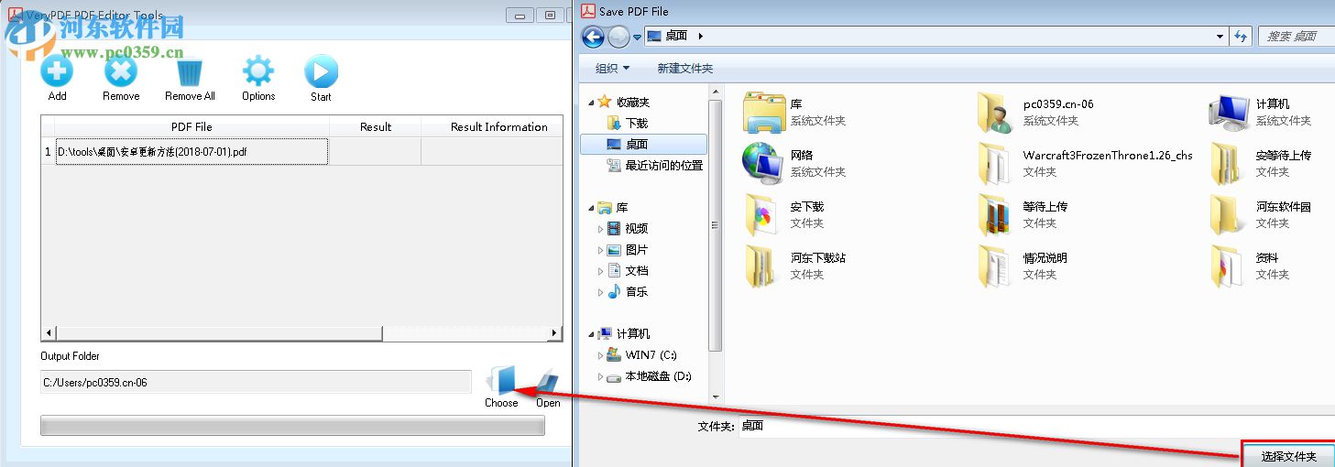Expand the WIN7 (C:) drive node
Screen dimensions: 1335x467
coord(601,355)
